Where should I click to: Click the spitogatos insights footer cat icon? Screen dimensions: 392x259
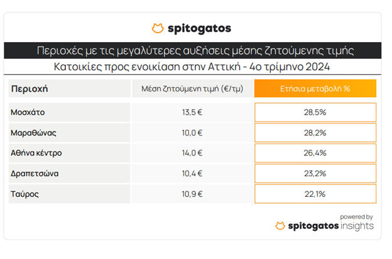click(x=280, y=226)
